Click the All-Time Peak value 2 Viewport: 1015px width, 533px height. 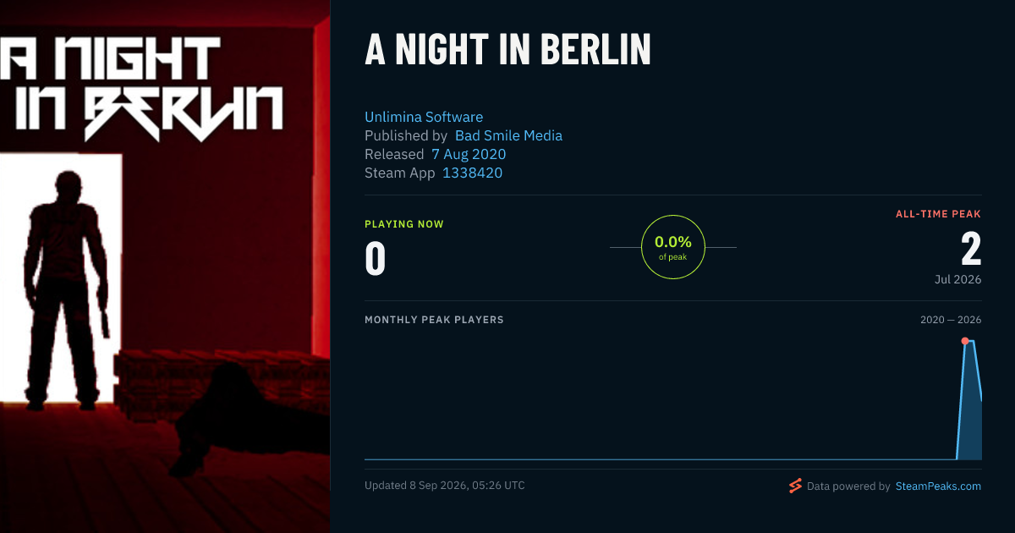[x=971, y=250]
